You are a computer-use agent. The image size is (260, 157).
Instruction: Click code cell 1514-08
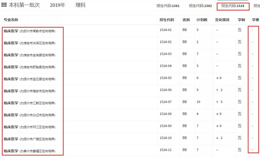[166, 114]
